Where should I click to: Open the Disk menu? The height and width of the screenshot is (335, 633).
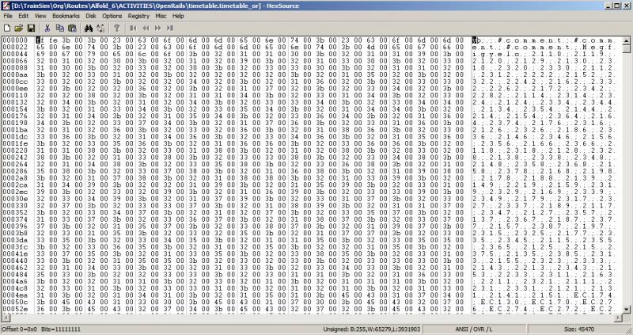91,16
